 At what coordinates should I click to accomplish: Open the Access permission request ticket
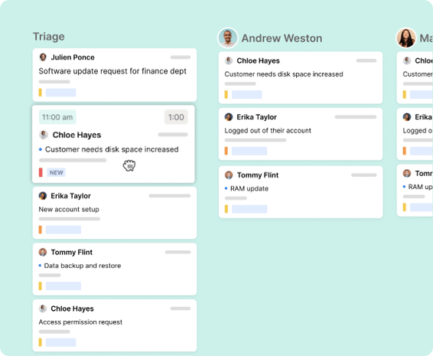[80, 322]
